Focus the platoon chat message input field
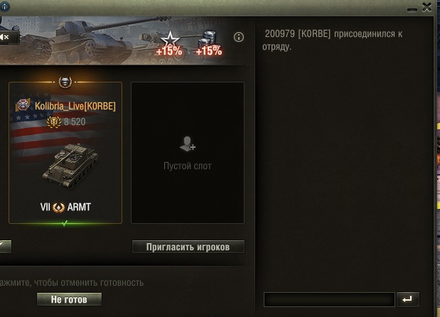The image size is (440, 317). tap(329, 299)
